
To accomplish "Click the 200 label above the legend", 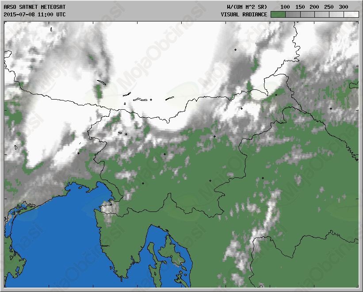I will click(x=314, y=7).
